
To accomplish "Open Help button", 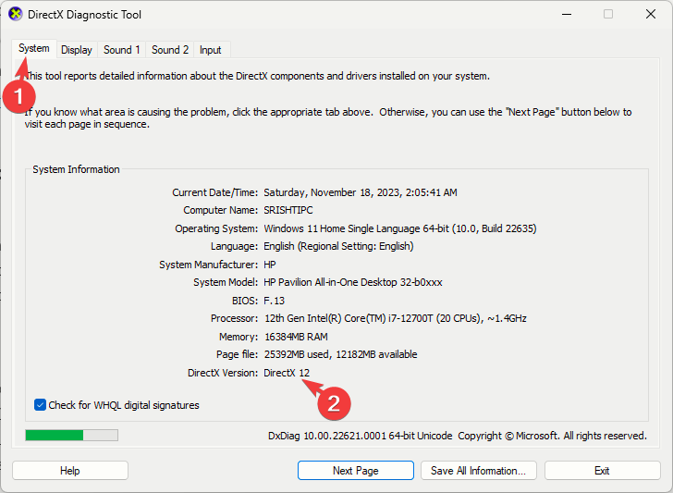I will point(70,471).
